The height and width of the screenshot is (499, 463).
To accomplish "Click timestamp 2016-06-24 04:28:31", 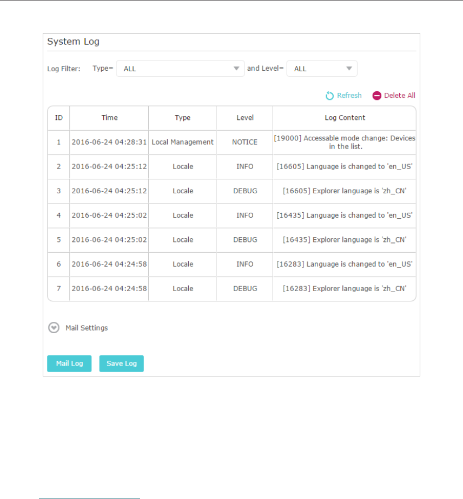I will 109,142.
